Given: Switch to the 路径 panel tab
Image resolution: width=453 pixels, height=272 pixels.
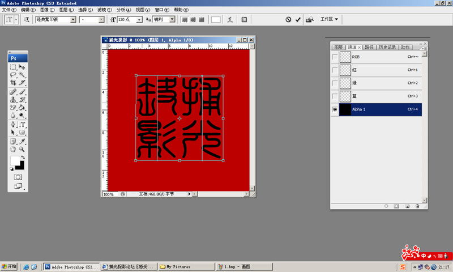Looking at the screenshot, I should click(x=369, y=47).
